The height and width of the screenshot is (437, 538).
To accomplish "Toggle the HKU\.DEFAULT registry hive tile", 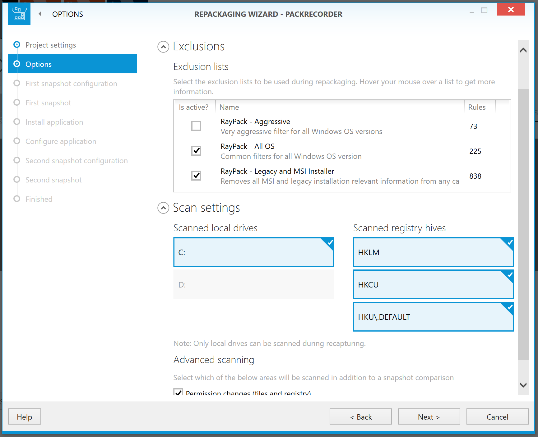I will (434, 317).
